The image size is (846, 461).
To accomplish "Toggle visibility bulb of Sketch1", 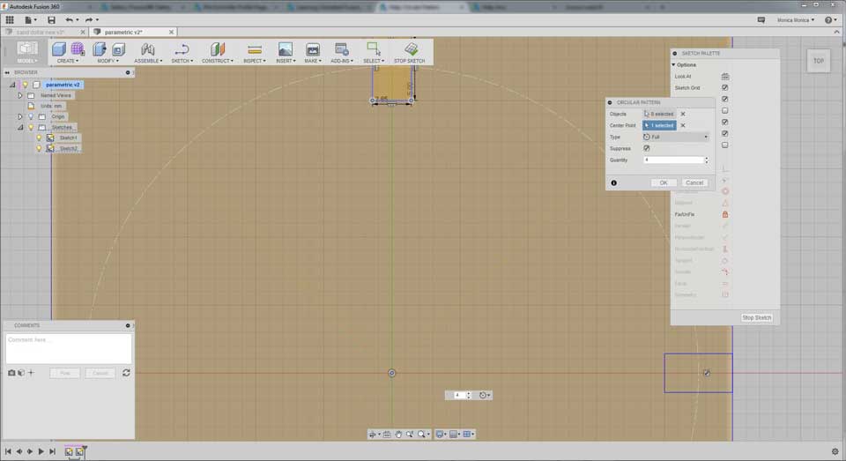I will click(39, 138).
